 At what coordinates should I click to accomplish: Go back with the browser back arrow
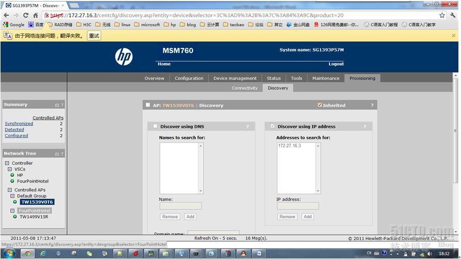point(7,15)
